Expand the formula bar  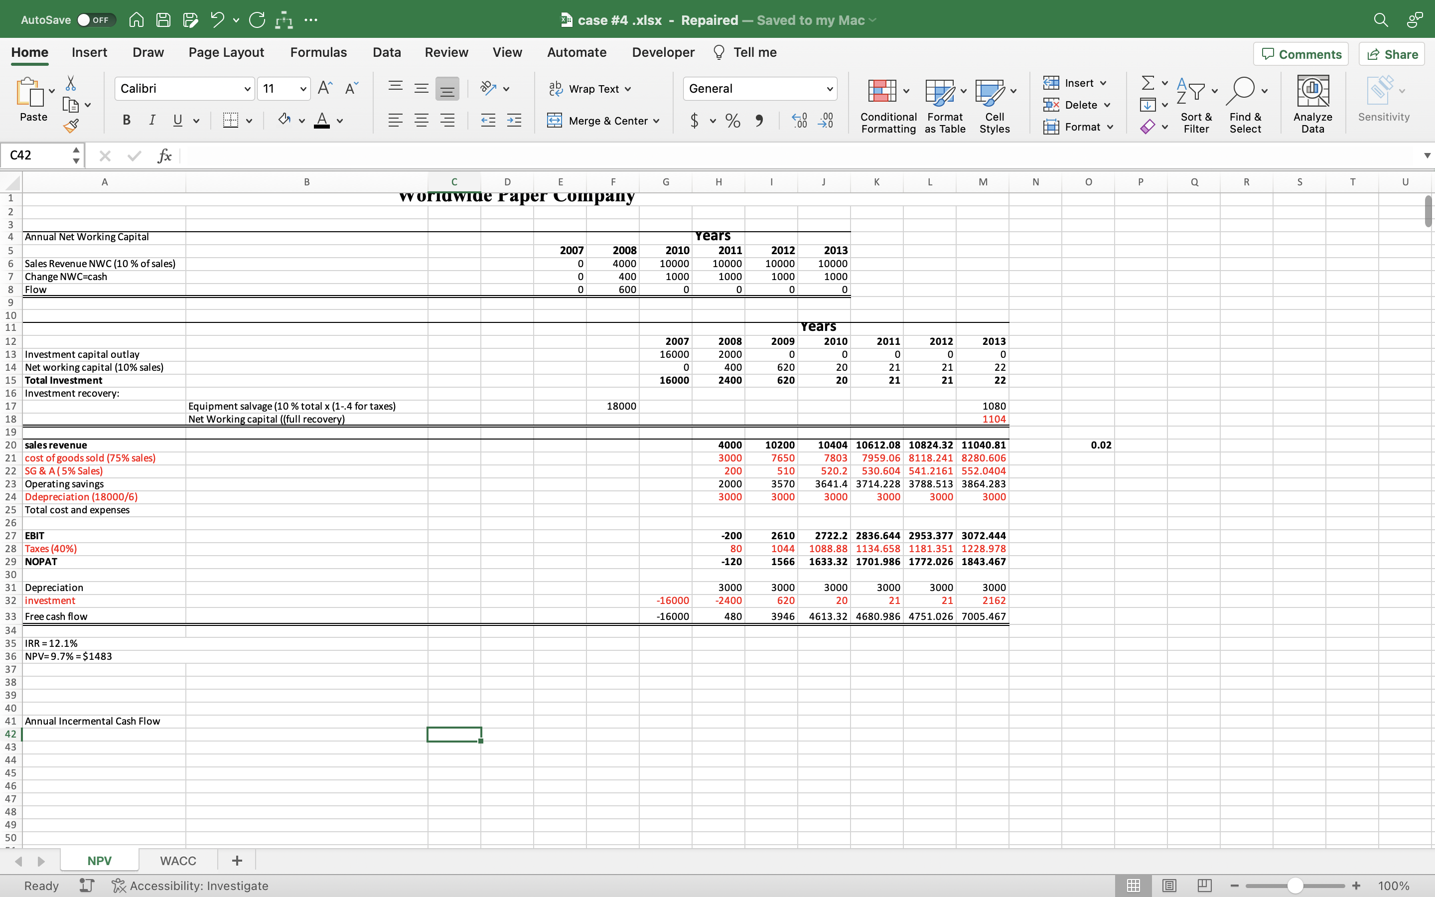click(1427, 155)
